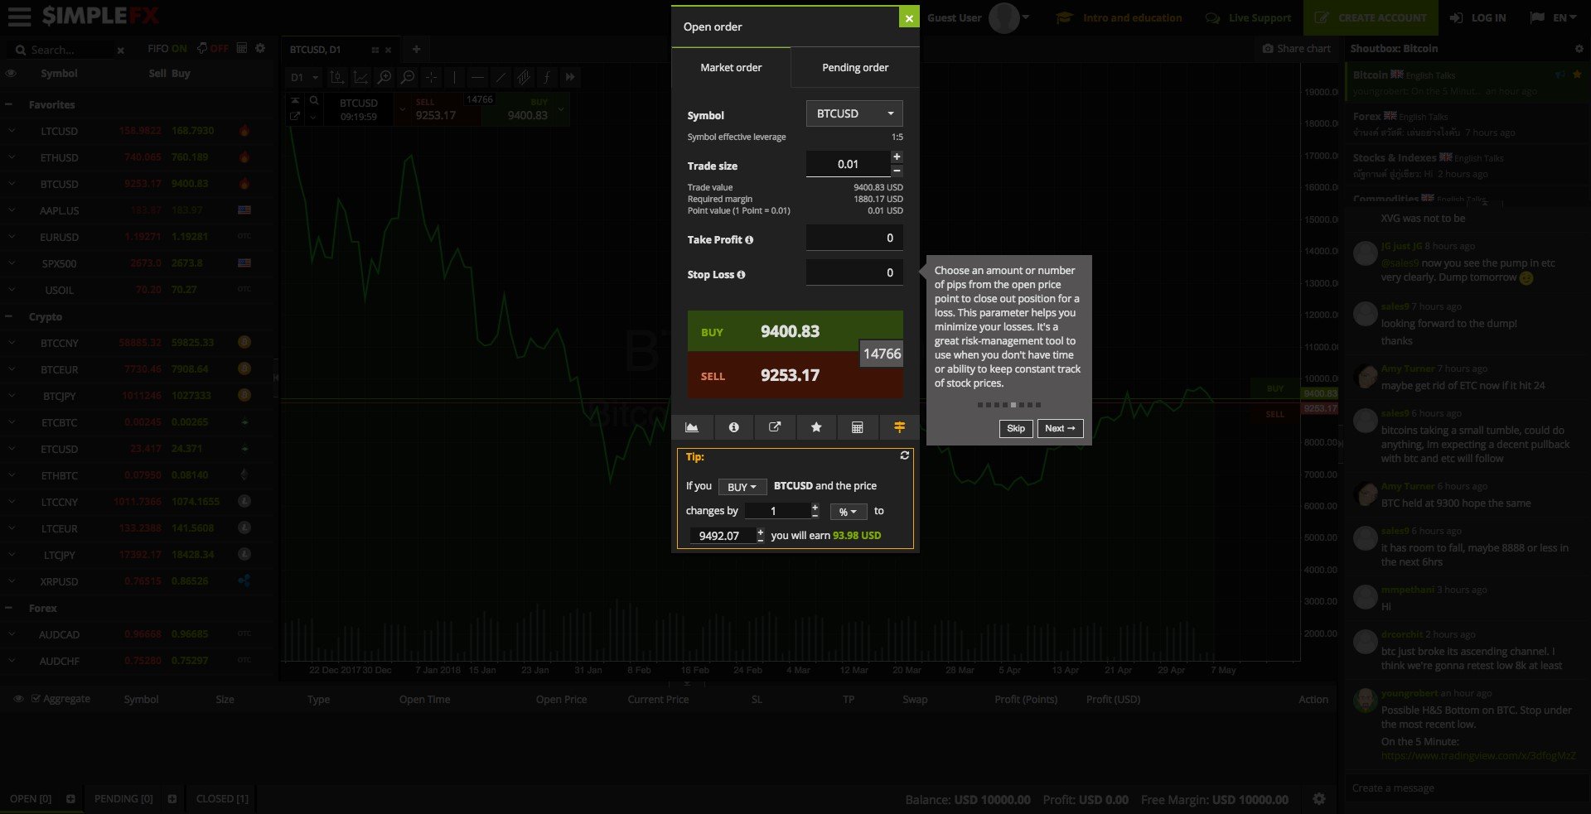Open Live Support link
The height and width of the screenshot is (814, 1591).
point(1249,17)
